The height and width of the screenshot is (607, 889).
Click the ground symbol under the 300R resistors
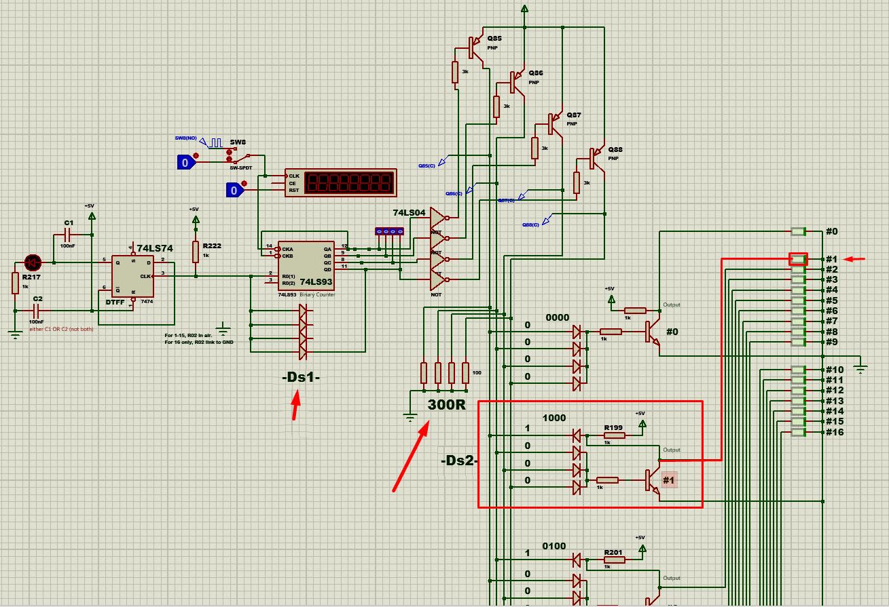(x=410, y=418)
